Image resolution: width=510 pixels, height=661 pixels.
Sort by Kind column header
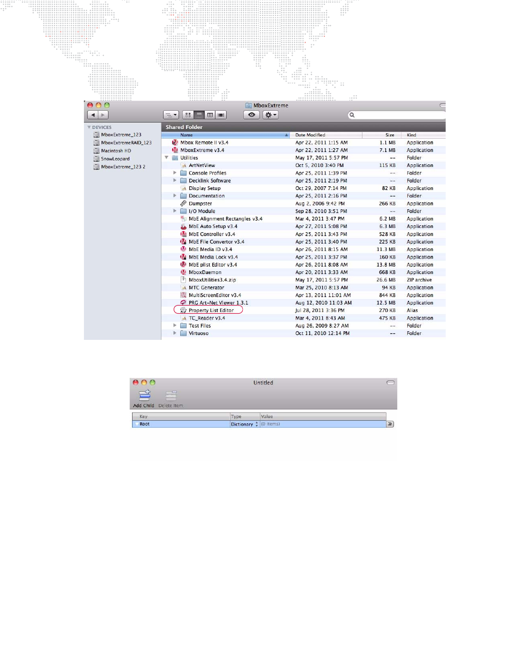424,135
